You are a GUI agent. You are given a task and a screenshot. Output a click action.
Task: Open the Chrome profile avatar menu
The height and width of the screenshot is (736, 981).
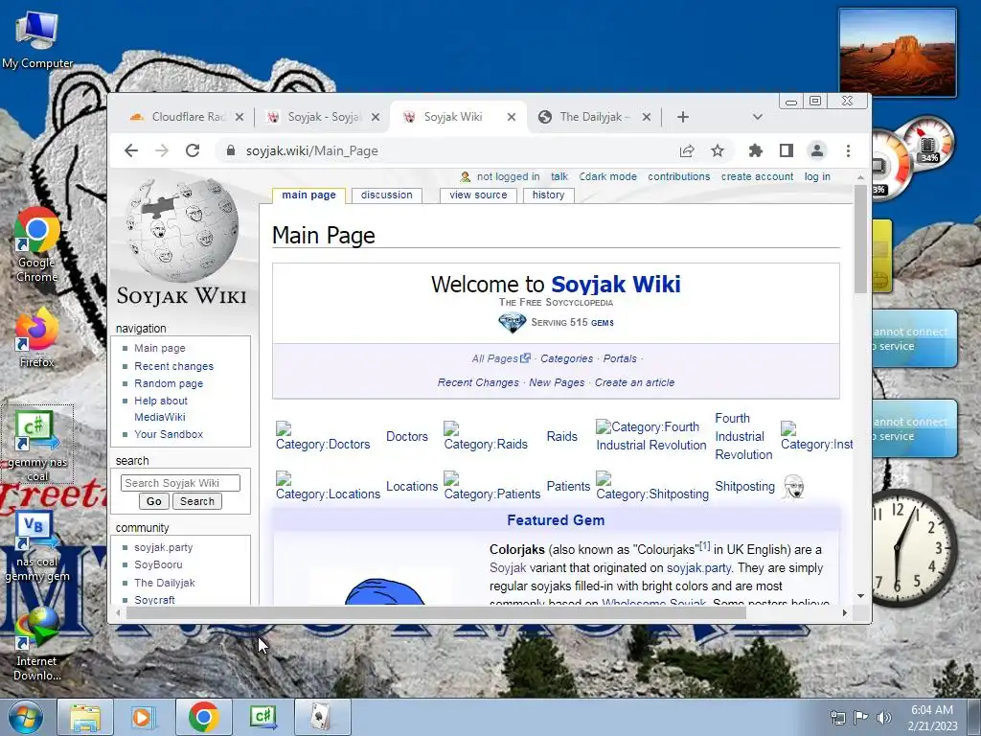[817, 150]
